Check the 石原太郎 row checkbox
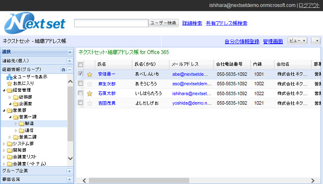Viewport: 323px width, 184px height. (x=81, y=93)
